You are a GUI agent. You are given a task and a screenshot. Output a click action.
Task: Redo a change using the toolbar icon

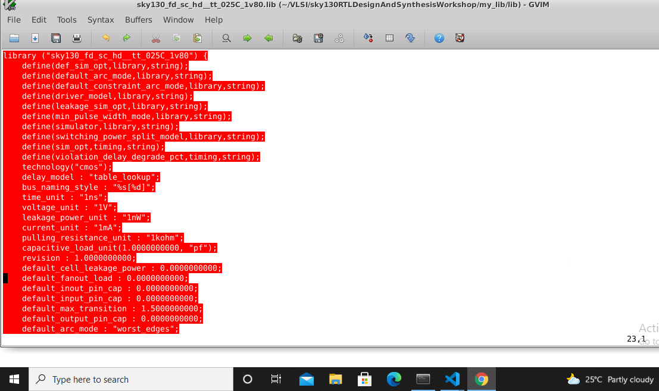126,38
